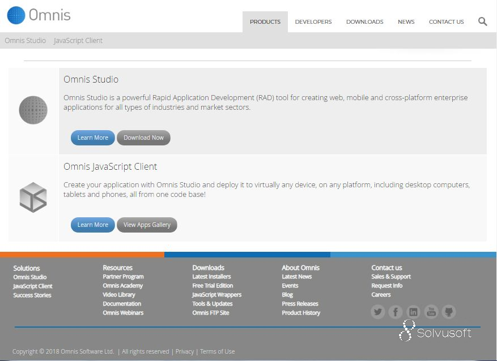Go to the NEWS menu item
This screenshot has height=361, width=497.
click(x=406, y=22)
